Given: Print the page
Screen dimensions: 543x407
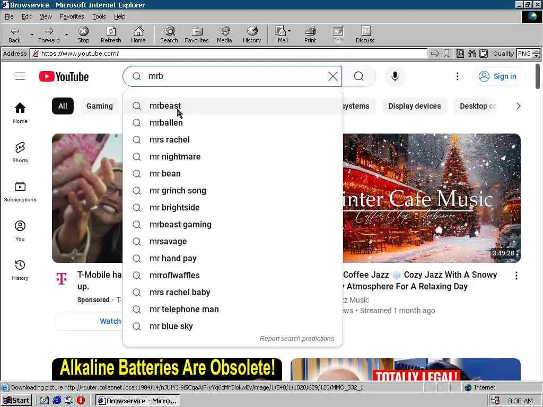Looking at the screenshot, I should 310,34.
